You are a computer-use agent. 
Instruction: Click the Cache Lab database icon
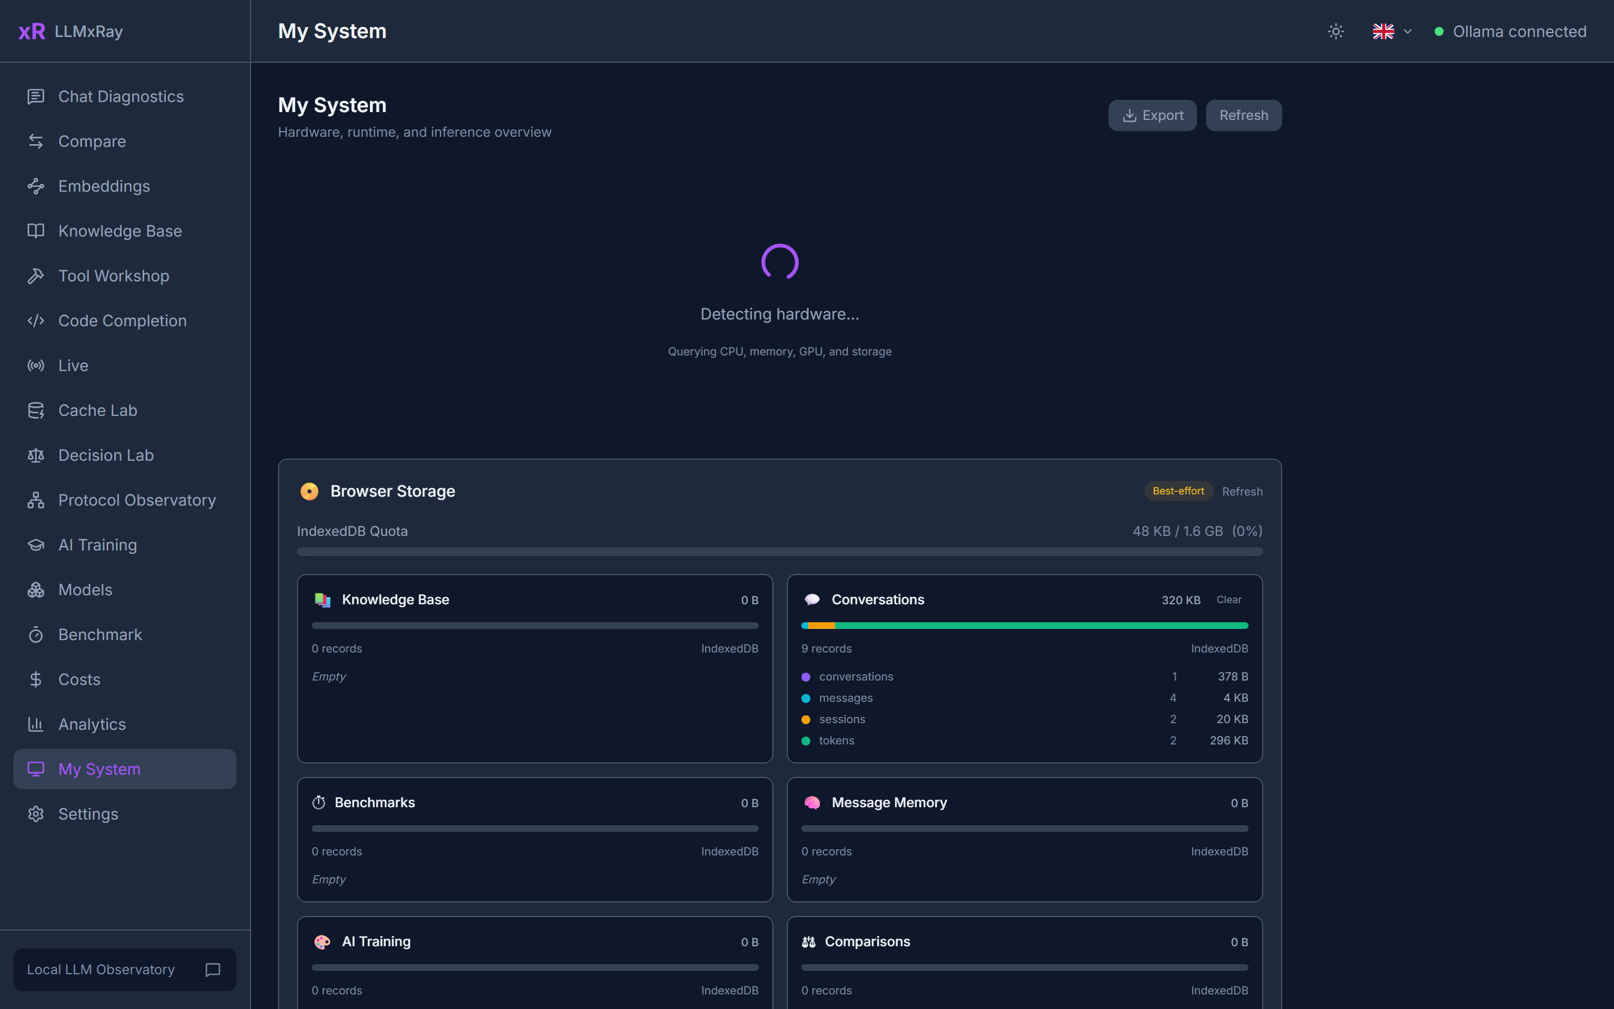(x=36, y=410)
